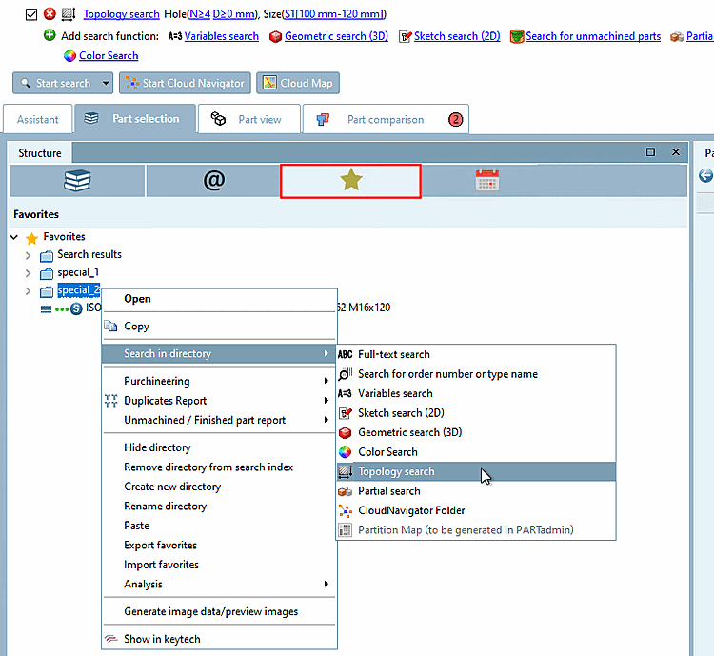Select Variables search in submenu

pyautogui.click(x=476, y=393)
